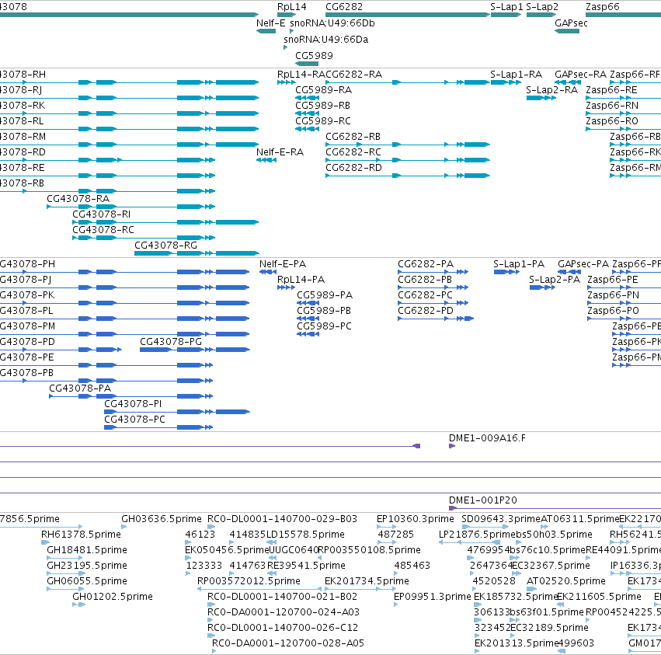Click the GAPsec-PA protein label
661x655 pixels.
click(x=583, y=264)
